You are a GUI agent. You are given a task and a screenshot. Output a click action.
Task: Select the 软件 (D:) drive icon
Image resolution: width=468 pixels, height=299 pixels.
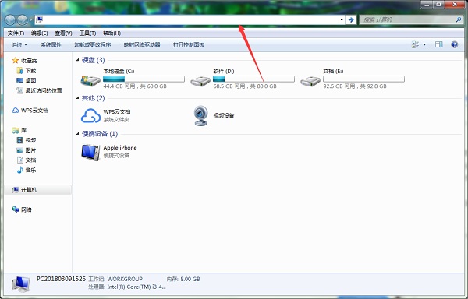(x=200, y=80)
